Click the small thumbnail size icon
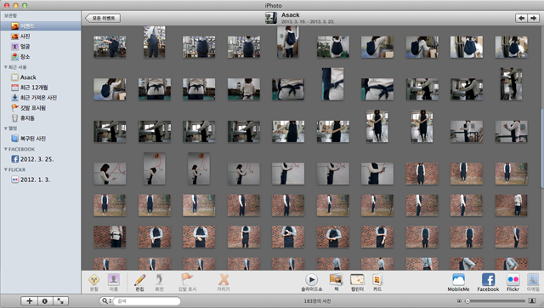544x308 pixels. (459, 301)
